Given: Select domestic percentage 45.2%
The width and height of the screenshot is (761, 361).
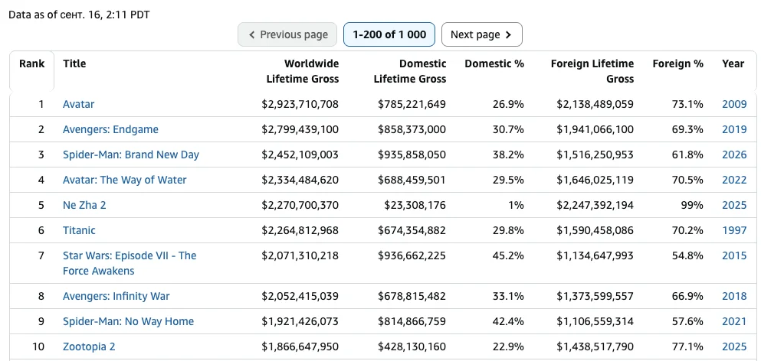Looking at the screenshot, I should (509, 255).
